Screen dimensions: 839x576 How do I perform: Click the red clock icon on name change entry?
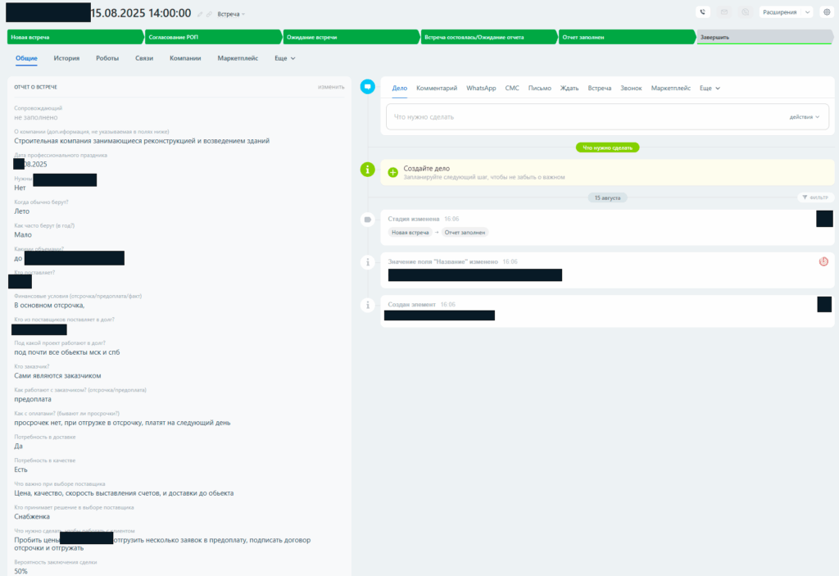[823, 261]
